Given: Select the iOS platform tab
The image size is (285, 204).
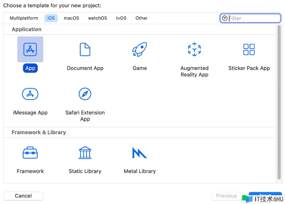Looking at the screenshot, I should 51,18.
